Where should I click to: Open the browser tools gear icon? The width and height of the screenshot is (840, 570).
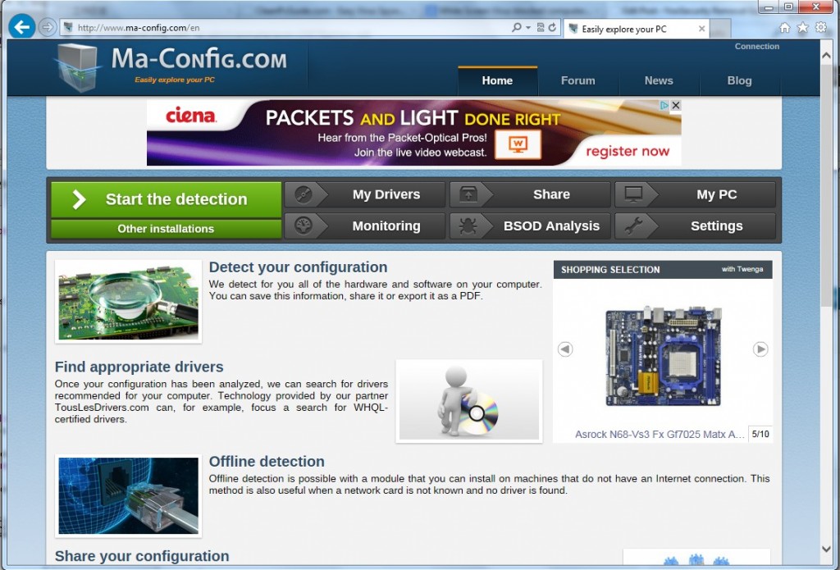(x=820, y=27)
